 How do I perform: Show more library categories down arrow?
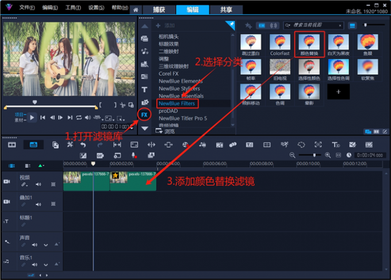tap(145, 128)
